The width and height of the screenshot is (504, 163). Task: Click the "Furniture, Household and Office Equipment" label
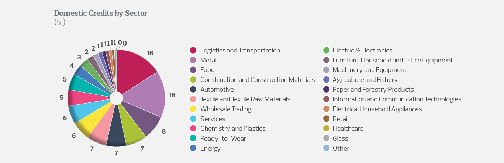coord(393,60)
